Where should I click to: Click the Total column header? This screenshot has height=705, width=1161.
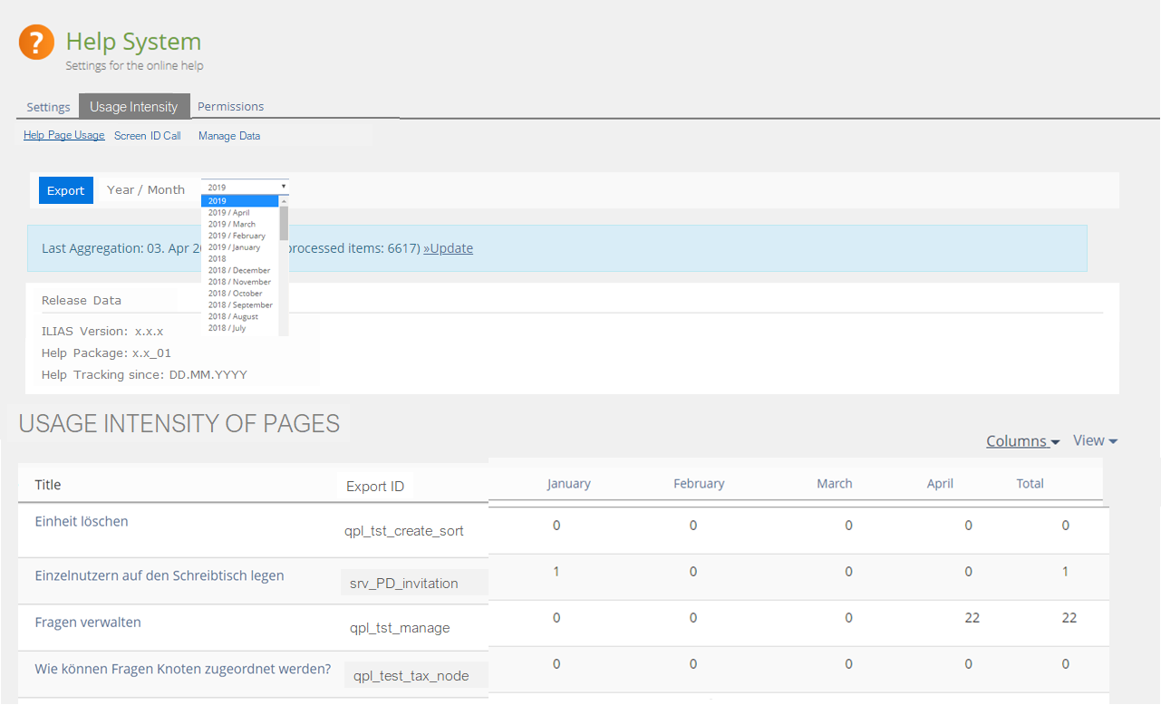1030,484
